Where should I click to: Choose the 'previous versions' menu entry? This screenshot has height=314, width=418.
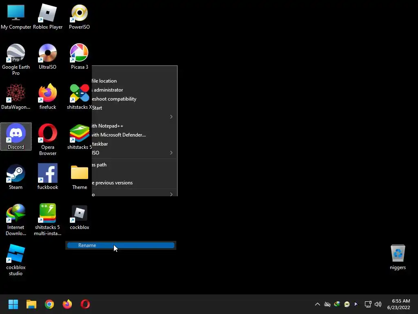tap(134, 183)
